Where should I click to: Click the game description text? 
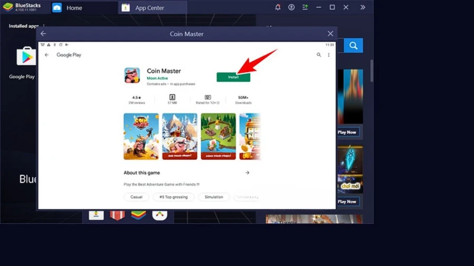(x=162, y=185)
